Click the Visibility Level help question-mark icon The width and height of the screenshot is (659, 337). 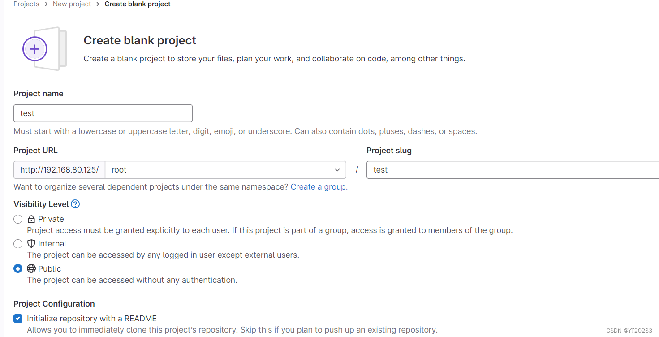(x=75, y=204)
